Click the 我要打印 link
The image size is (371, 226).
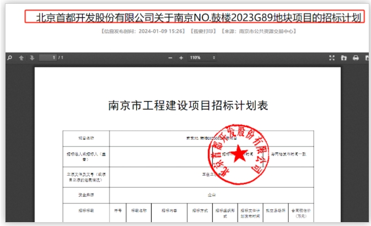tap(203, 31)
